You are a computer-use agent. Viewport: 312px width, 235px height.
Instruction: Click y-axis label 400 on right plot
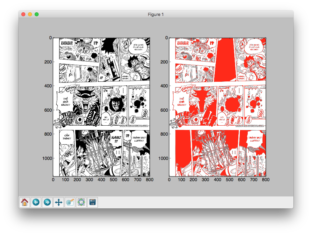point(164,86)
